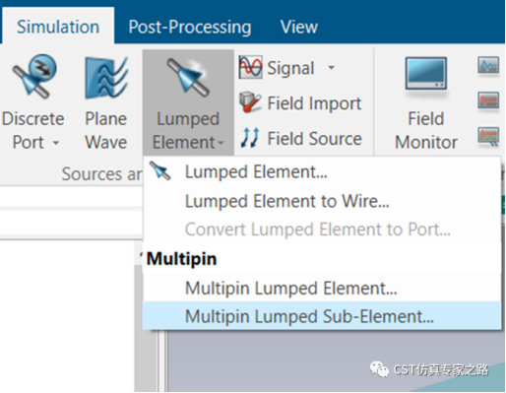
Task: Click the blue plot monitor icon at top right
Action: (488, 65)
